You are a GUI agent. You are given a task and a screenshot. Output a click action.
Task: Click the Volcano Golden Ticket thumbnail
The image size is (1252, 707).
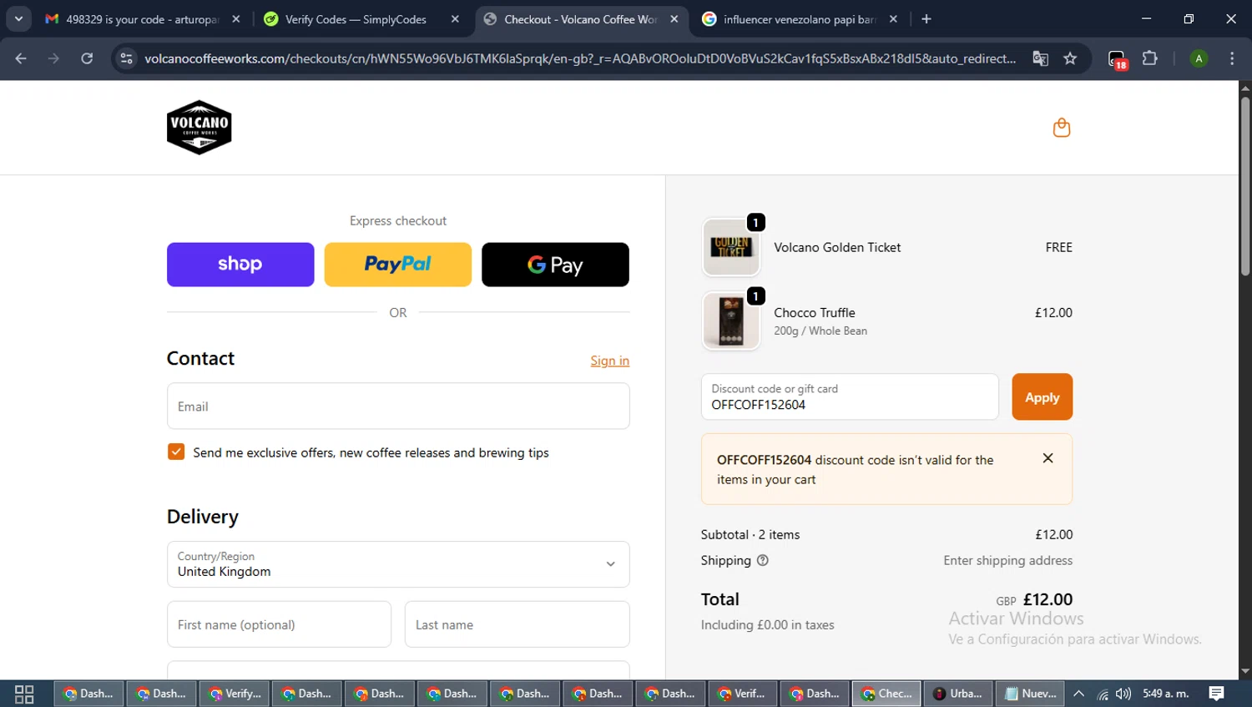pos(731,247)
